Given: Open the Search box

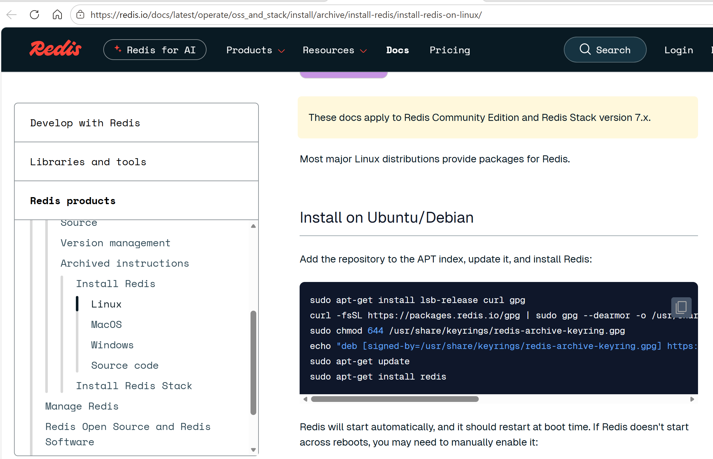Looking at the screenshot, I should pos(605,50).
